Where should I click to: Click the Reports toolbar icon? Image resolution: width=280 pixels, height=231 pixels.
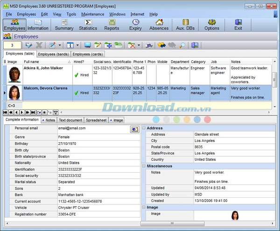coord(112,25)
